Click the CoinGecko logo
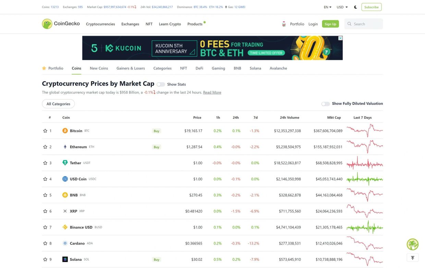Image resolution: width=425 pixels, height=268 pixels. click(x=61, y=24)
